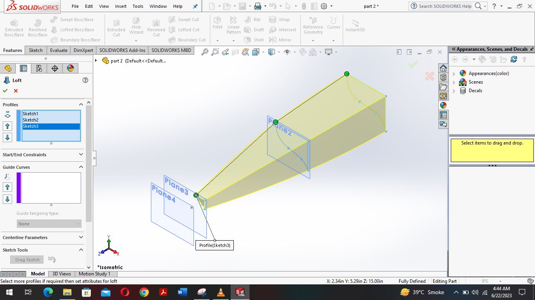Pin the Appearances task pane
Viewport: 535px width, 300px height.
tap(531, 49)
